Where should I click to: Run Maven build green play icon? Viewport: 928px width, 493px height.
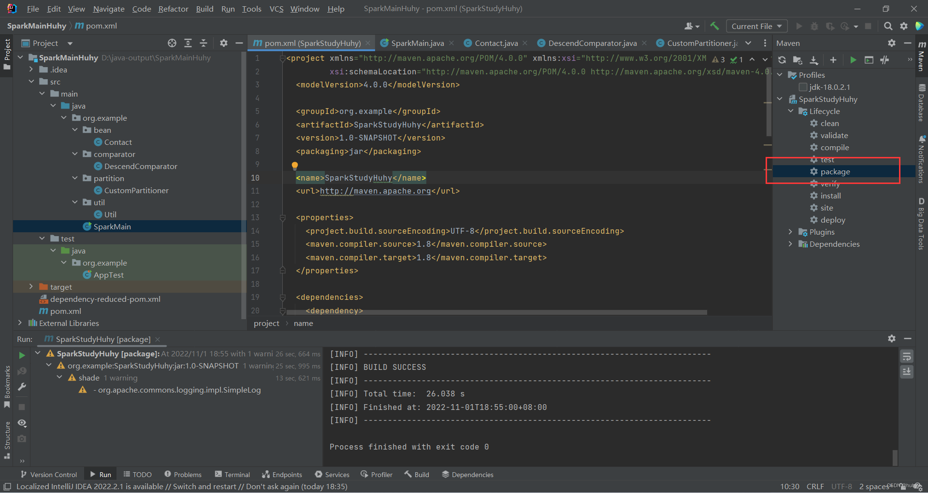tap(853, 60)
